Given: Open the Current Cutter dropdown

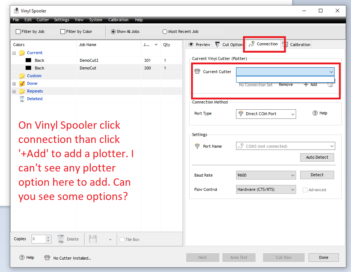Looking at the screenshot, I should [x=285, y=72].
